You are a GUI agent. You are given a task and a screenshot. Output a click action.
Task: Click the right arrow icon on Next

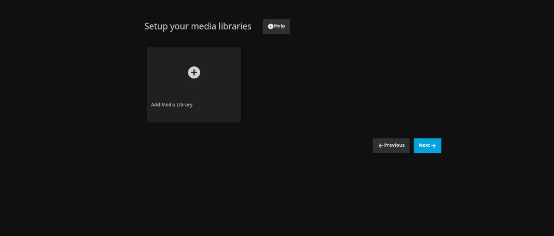click(434, 146)
